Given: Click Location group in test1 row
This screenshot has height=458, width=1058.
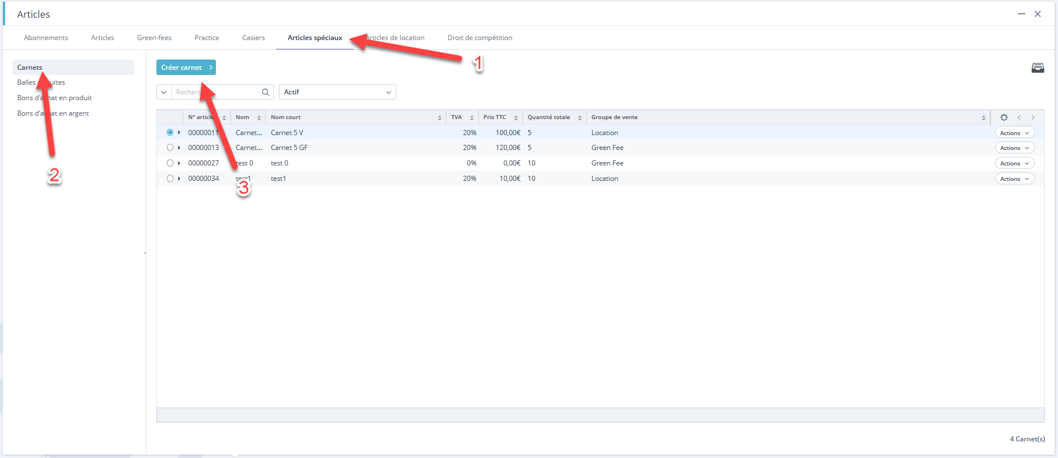Looking at the screenshot, I should point(604,179).
